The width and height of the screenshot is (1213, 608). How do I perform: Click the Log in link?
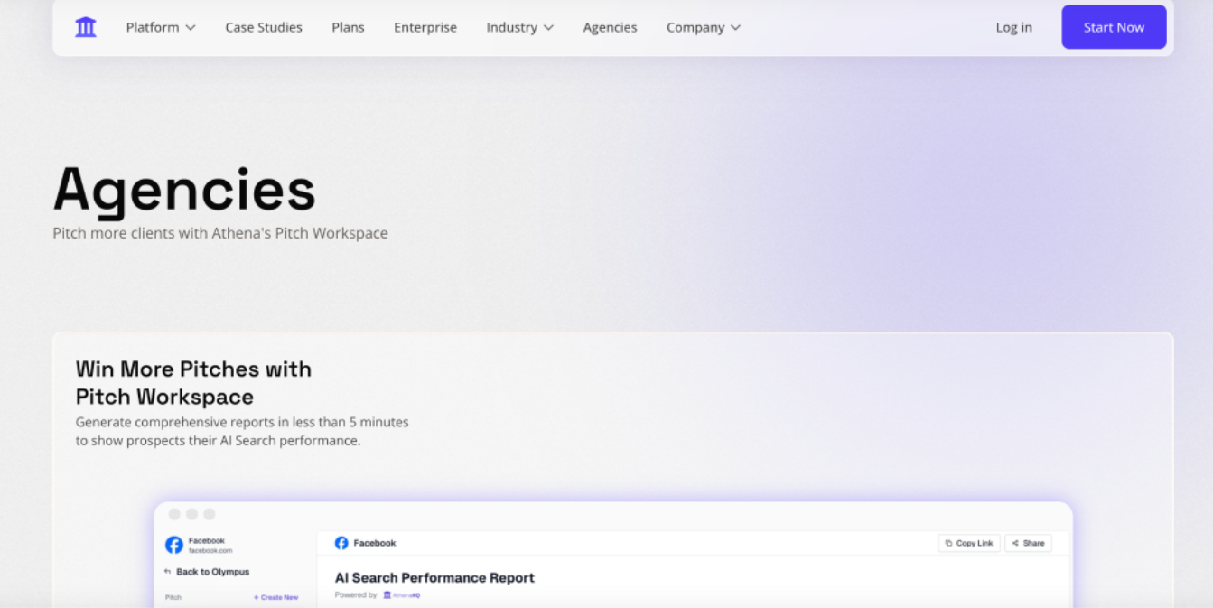tap(1013, 27)
